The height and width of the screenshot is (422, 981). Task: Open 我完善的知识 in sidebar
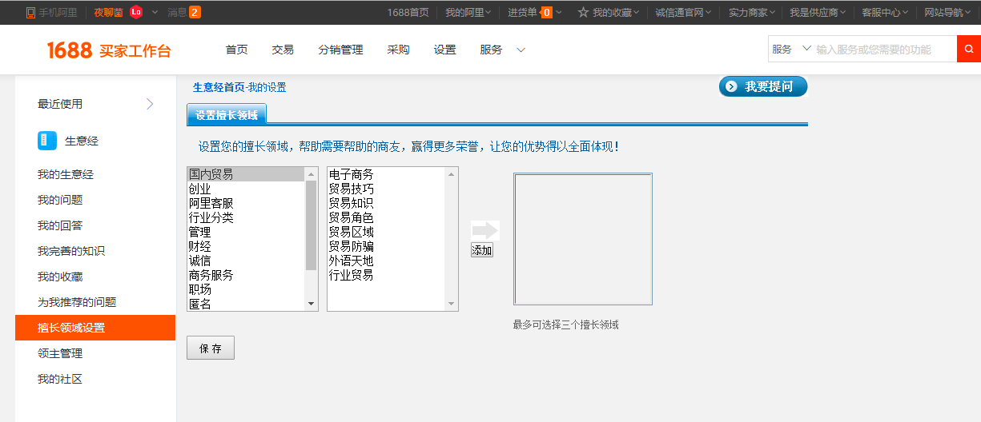pyautogui.click(x=71, y=251)
